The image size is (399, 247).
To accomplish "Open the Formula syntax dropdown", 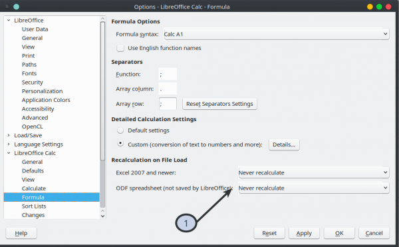I will click(x=277, y=34).
